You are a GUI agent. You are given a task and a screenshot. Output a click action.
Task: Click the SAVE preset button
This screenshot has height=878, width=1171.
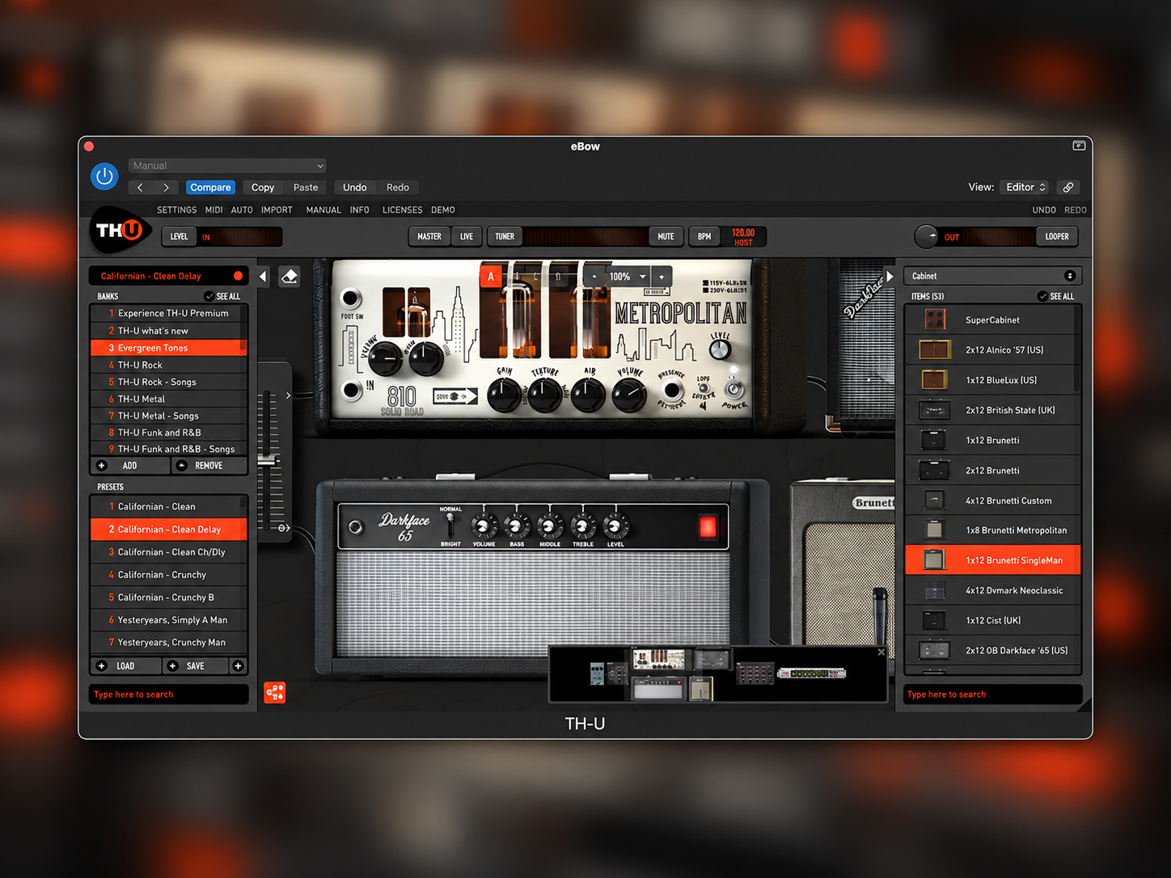[196, 666]
